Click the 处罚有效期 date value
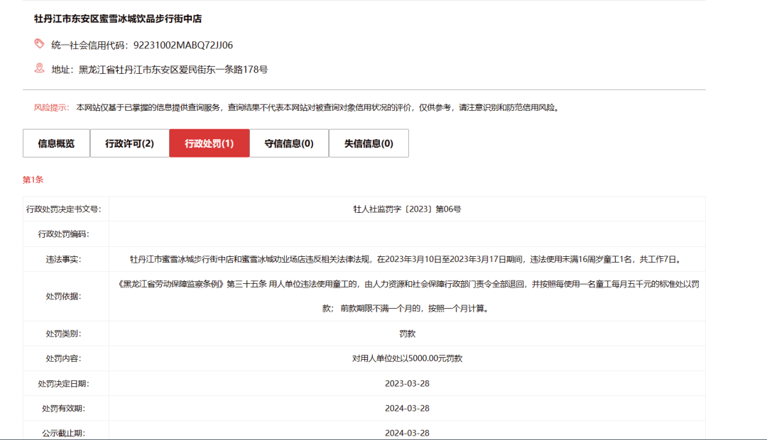This screenshot has height=440, width=767. [407, 408]
